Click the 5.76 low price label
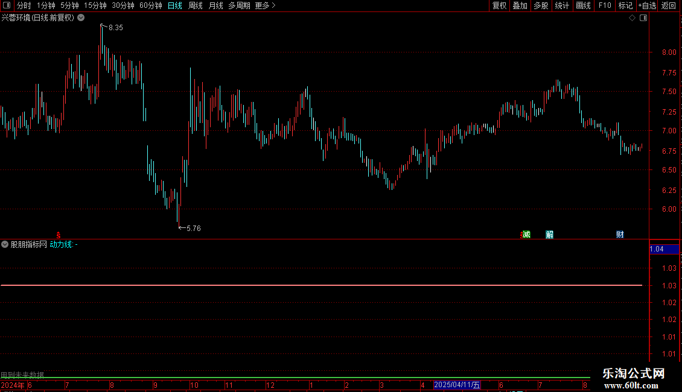Viewport: 682px width, 392px height. click(194, 228)
